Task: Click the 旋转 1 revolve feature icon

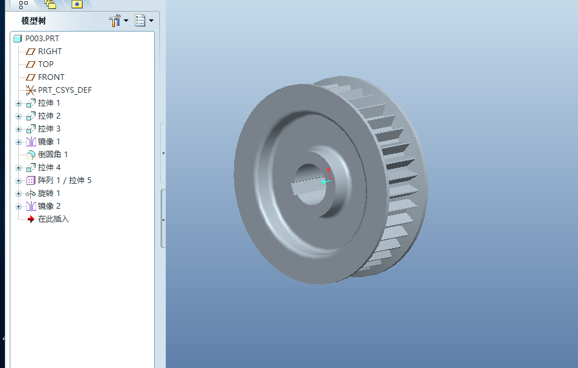Action: tap(30, 193)
